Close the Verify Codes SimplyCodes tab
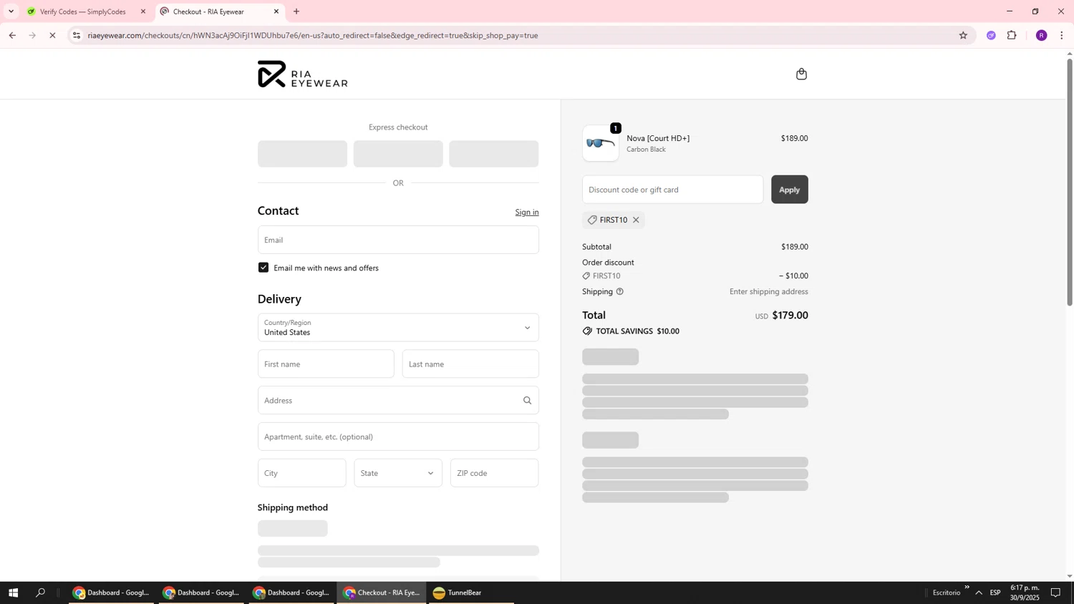 pyautogui.click(x=143, y=11)
